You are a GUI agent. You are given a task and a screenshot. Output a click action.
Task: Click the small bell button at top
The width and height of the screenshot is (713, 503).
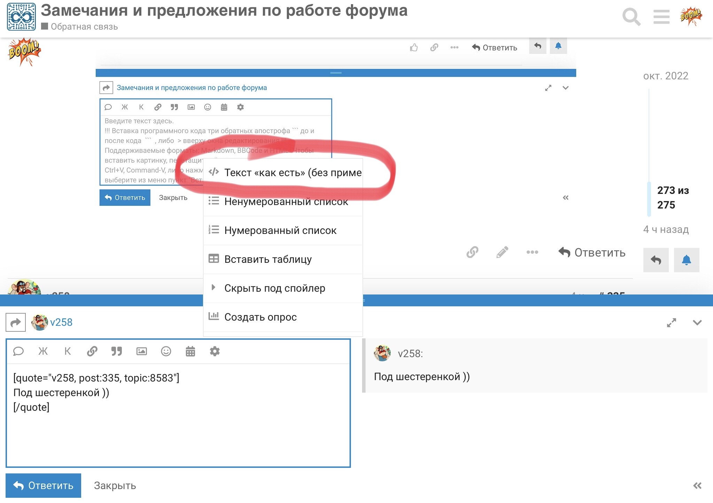[x=558, y=46]
